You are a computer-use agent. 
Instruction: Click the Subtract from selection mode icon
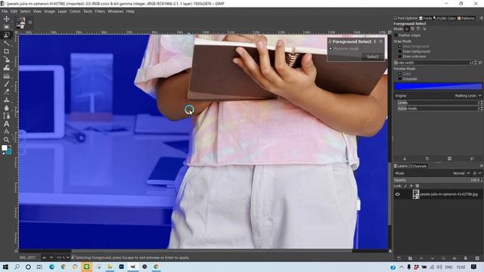(418, 29)
